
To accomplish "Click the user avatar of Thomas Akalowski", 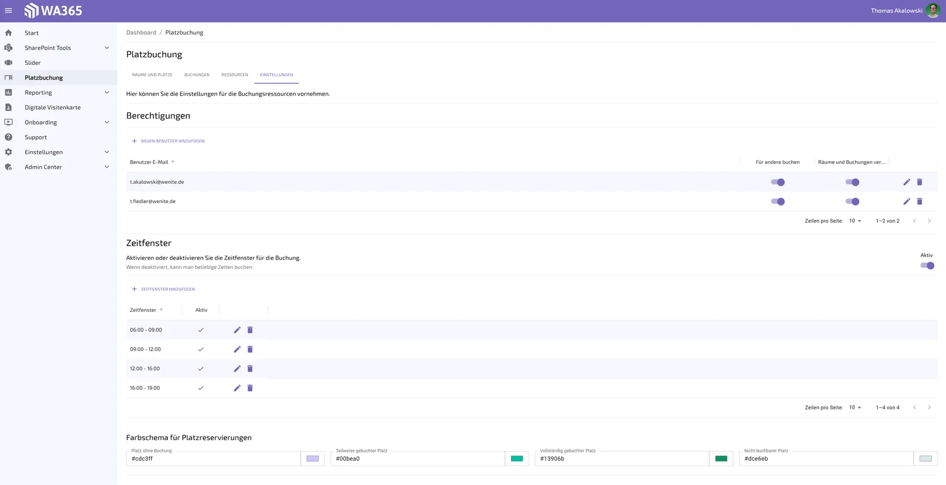I will coord(933,11).
